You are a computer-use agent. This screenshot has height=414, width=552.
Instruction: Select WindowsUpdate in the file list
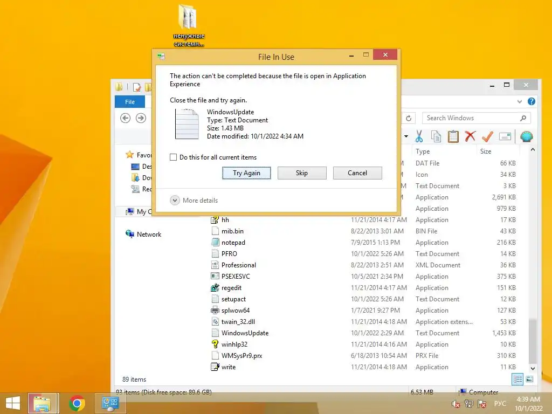click(x=363, y=333)
